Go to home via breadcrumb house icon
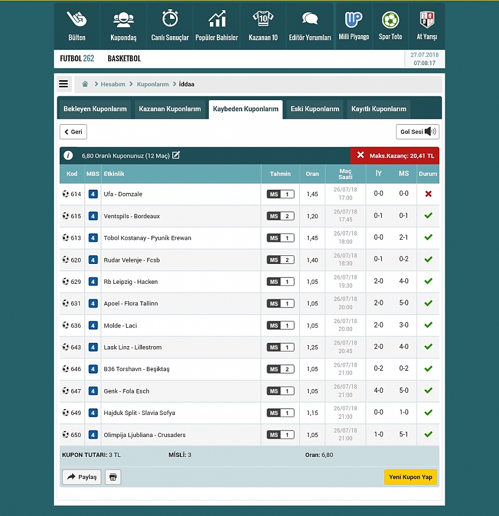This screenshot has width=499, height=516. tap(85, 84)
